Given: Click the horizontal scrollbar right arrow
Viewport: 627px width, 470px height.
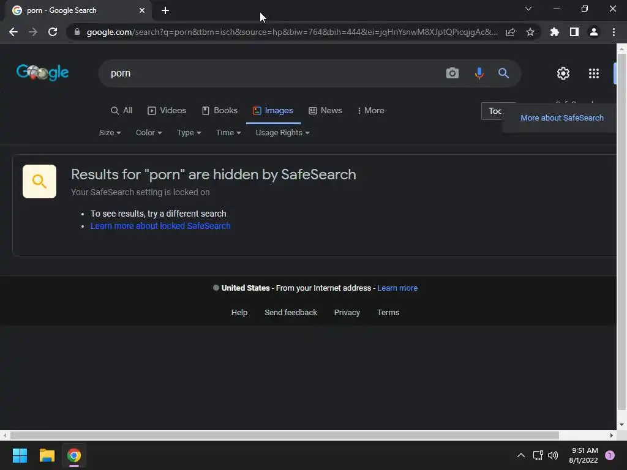Looking at the screenshot, I should [612, 436].
